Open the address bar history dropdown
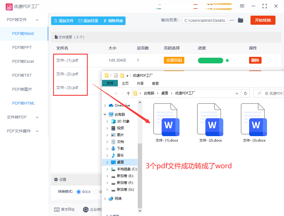Image resolution: width=284 pixels, height=216 pixels. pos(237,94)
